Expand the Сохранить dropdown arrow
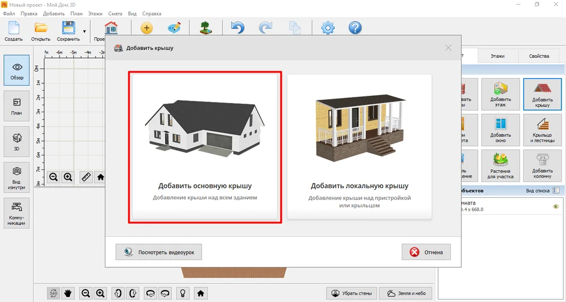 (x=84, y=31)
